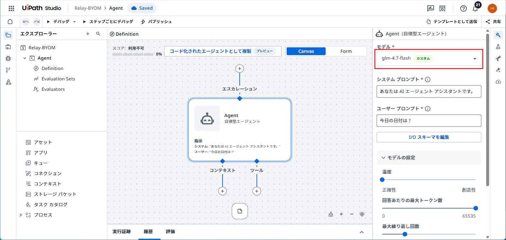Open the app launcher grid icon
The image size is (506, 240).
pos(11,8)
